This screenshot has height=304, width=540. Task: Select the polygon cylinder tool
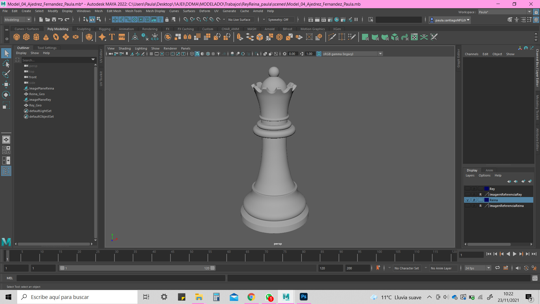36,37
